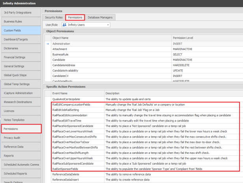The width and height of the screenshot is (243, 183).
Task: Open Global Quick Steps section
Action: pyautogui.click(x=21, y=75)
